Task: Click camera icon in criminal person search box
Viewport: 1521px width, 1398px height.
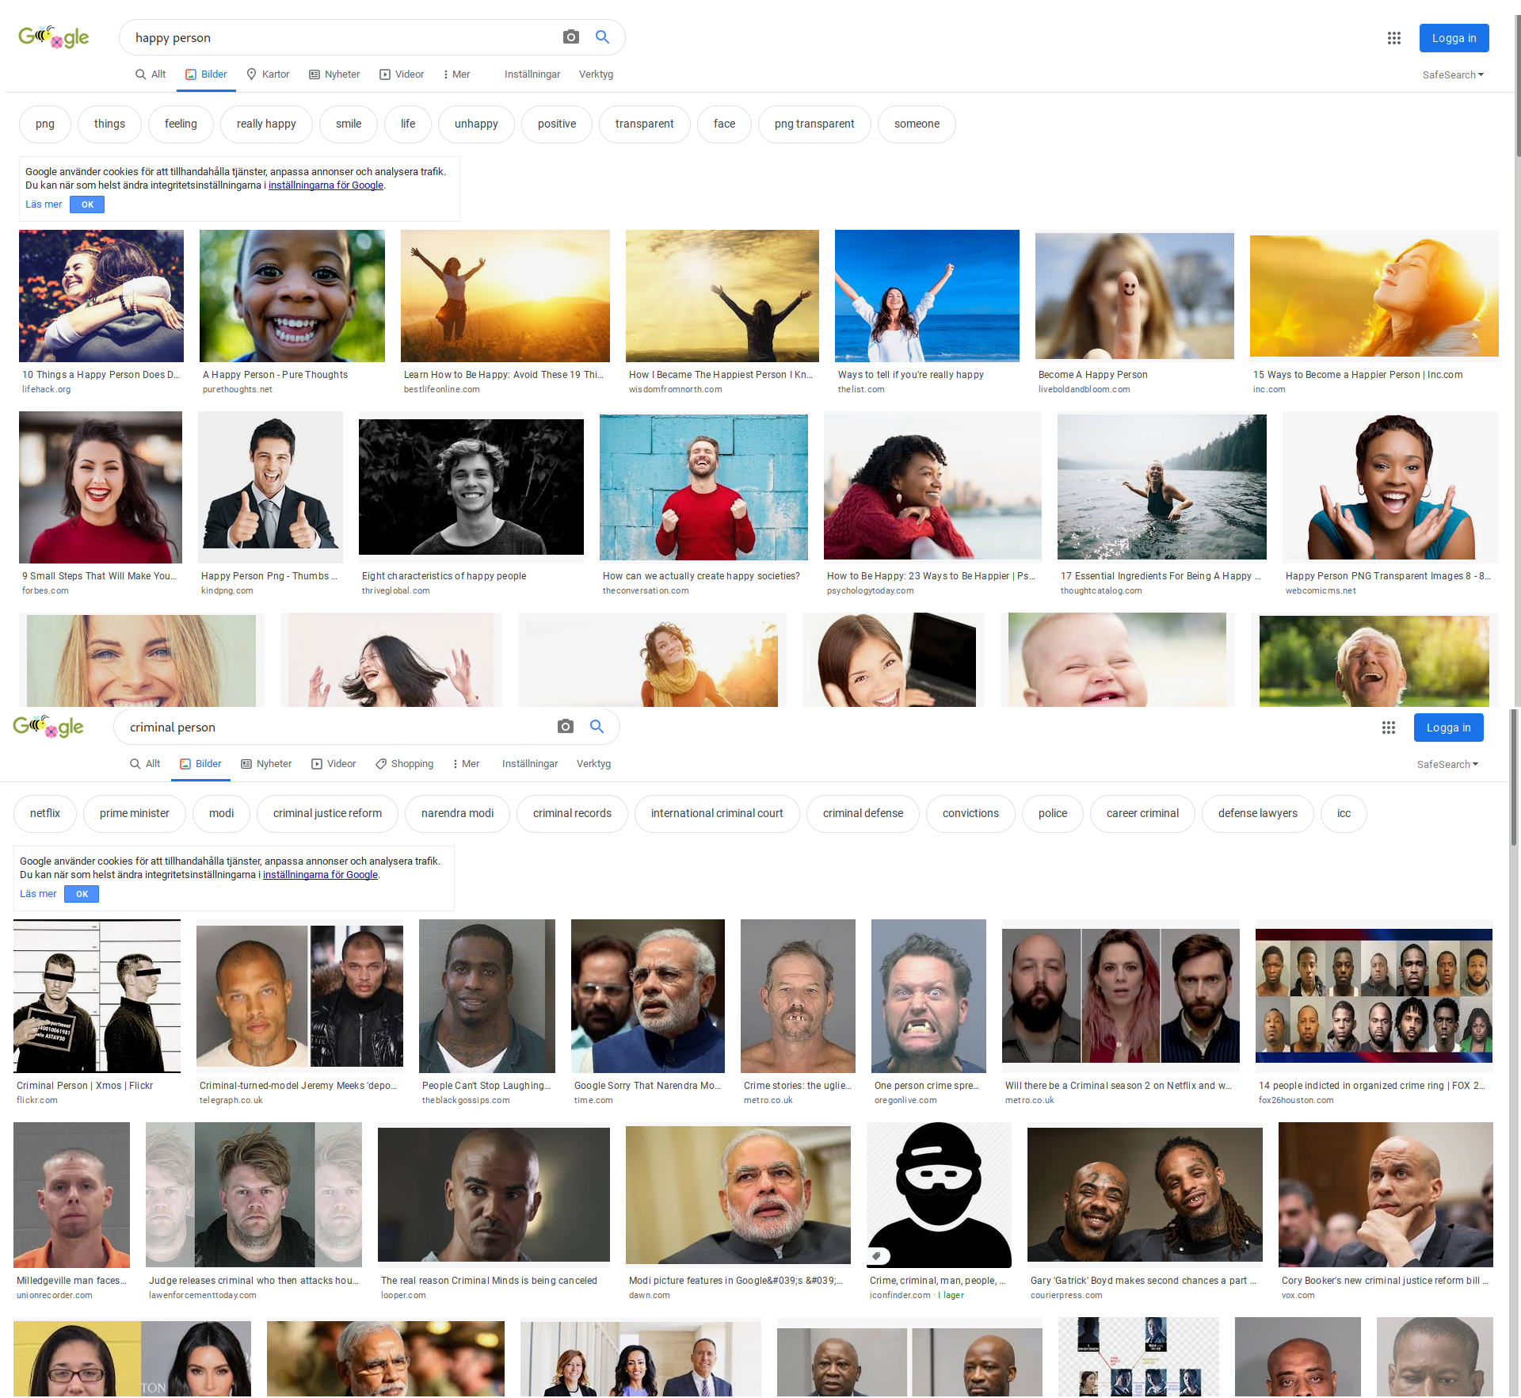Action: click(x=565, y=727)
